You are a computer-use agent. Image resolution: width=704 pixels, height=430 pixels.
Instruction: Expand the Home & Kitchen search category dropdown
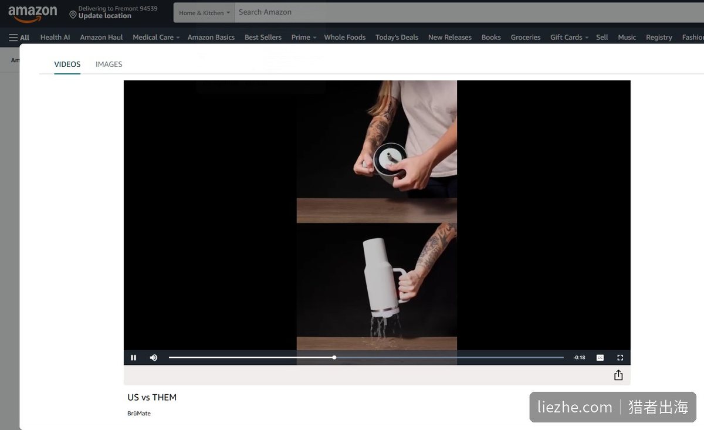click(x=204, y=12)
